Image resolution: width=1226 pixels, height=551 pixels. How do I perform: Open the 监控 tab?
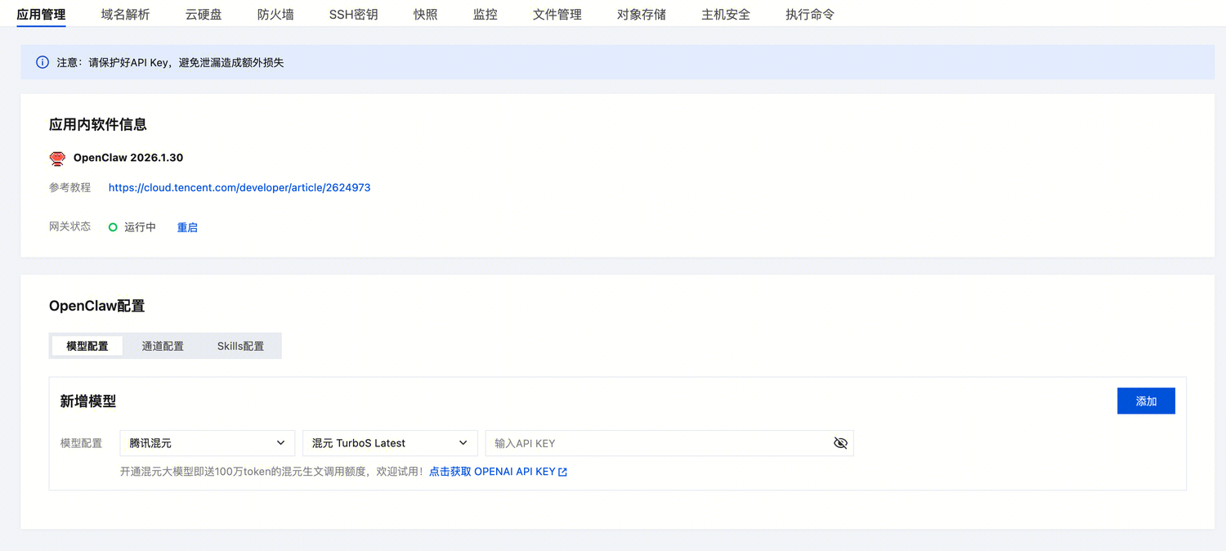(x=485, y=15)
